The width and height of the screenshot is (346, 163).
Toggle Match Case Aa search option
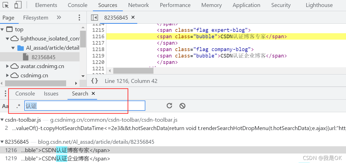5,106
